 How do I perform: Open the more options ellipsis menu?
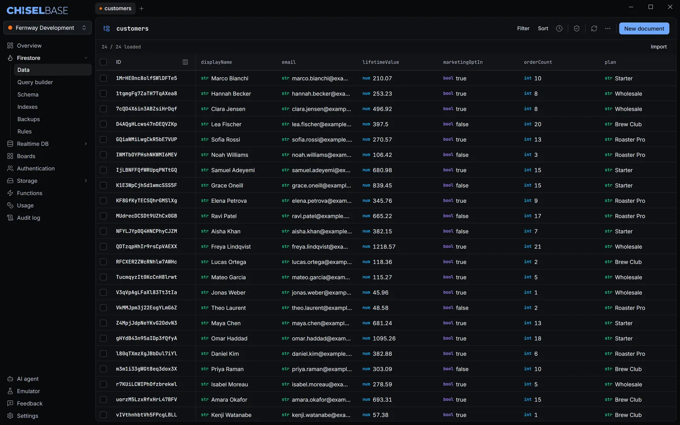pos(608,28)
